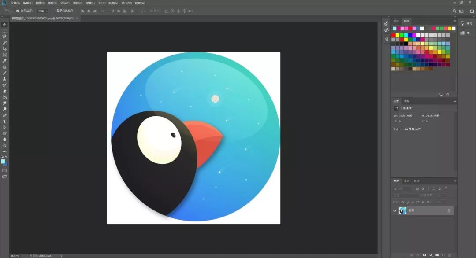Select the Horizontal Type tool

pyautogui.click(x=5, y=121)
